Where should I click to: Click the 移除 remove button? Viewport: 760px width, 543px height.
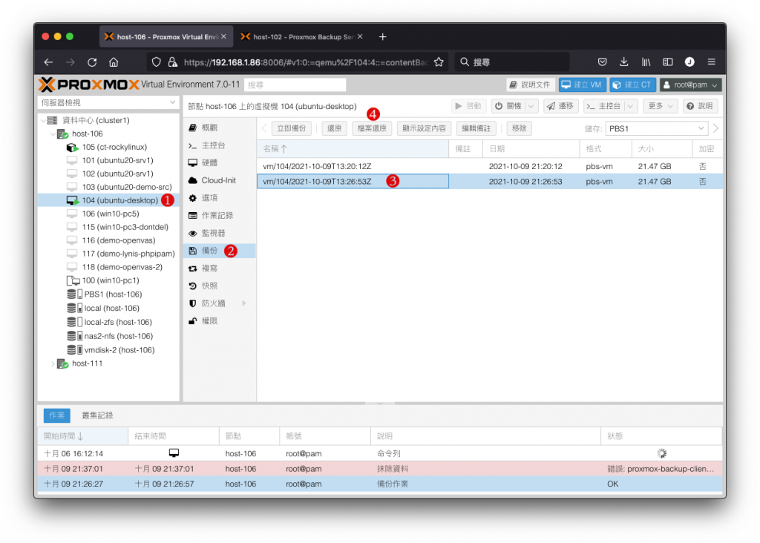pos(519,128)
